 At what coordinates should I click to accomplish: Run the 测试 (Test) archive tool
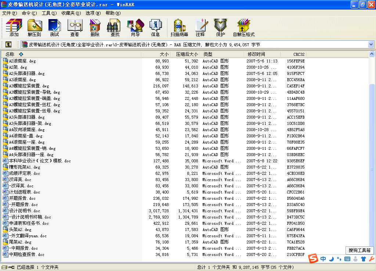(x=54, y=28)
